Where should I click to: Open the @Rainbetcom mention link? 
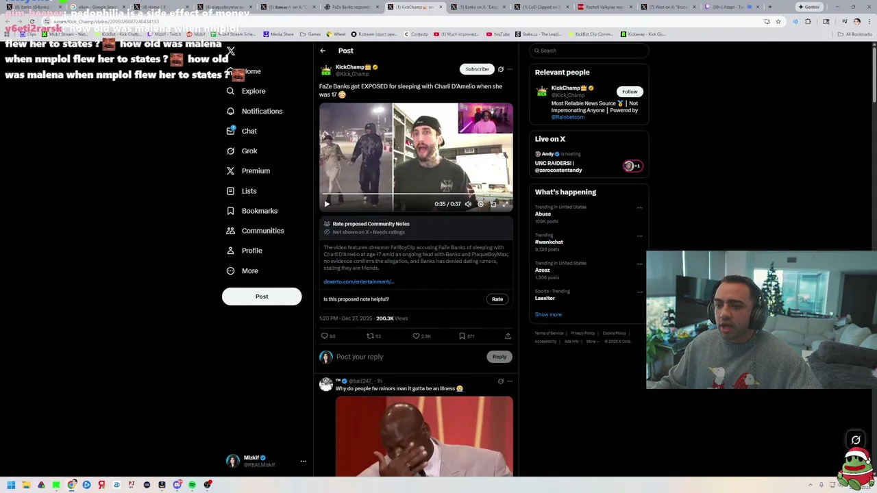point(568,117)
